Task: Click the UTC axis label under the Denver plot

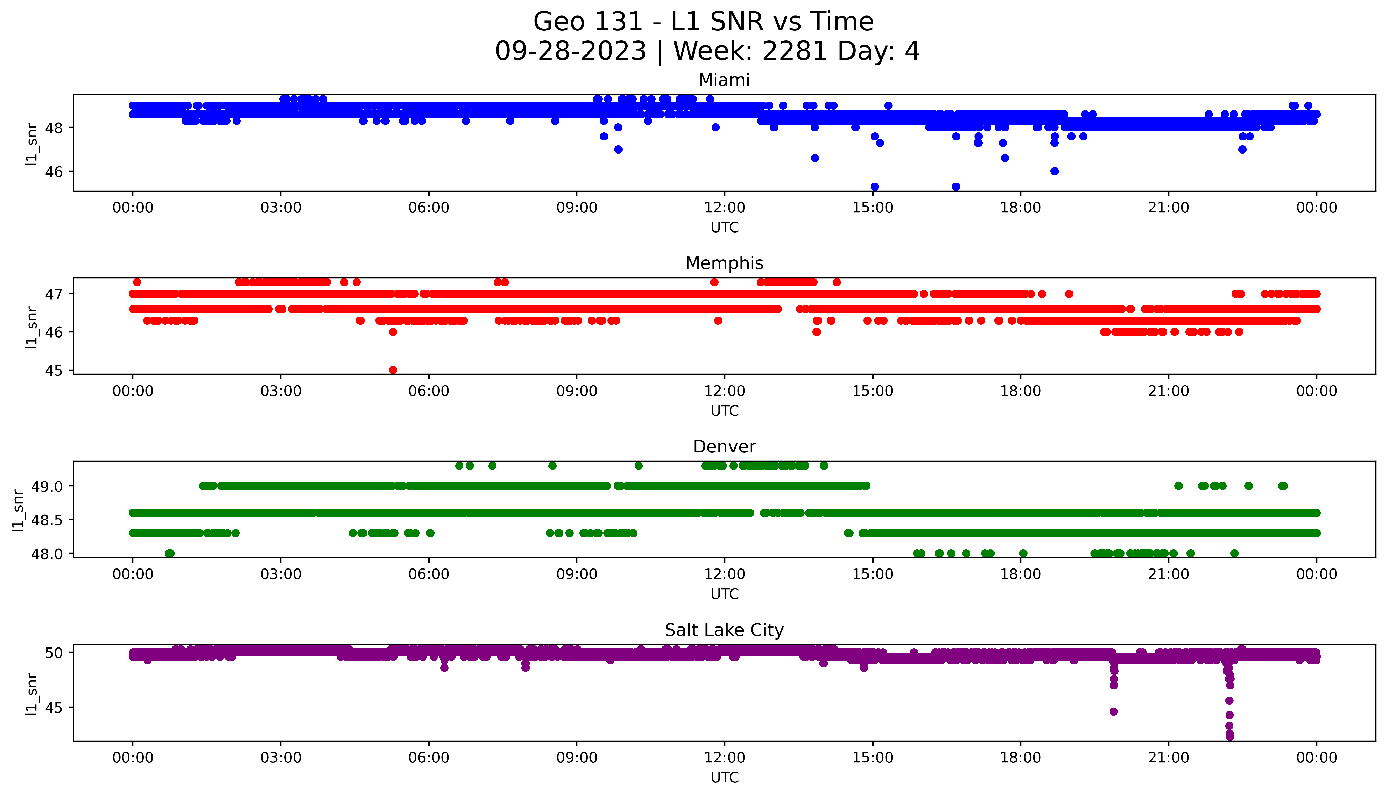Action: click(724, 594)
